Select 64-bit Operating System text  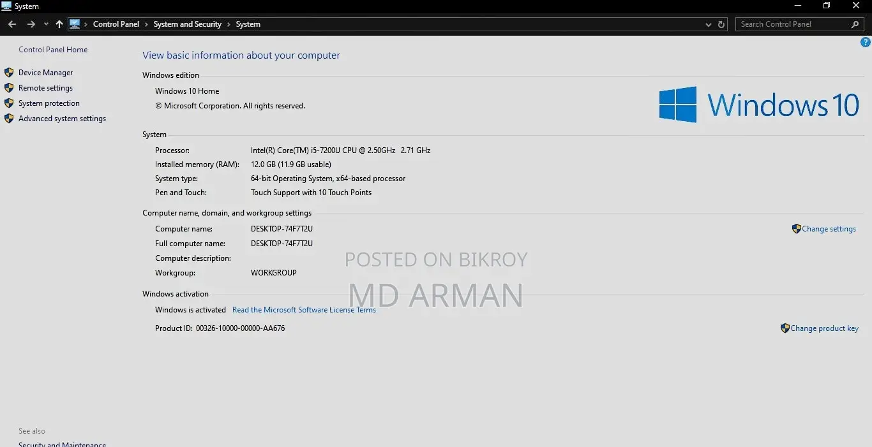click(328, 179)
